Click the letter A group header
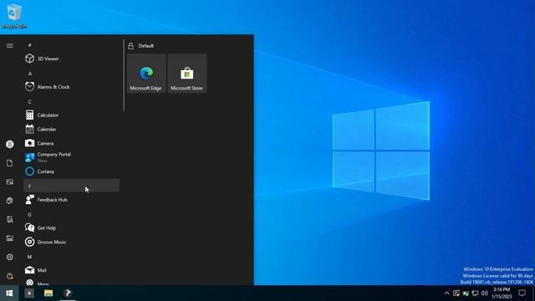 point(72,74)
